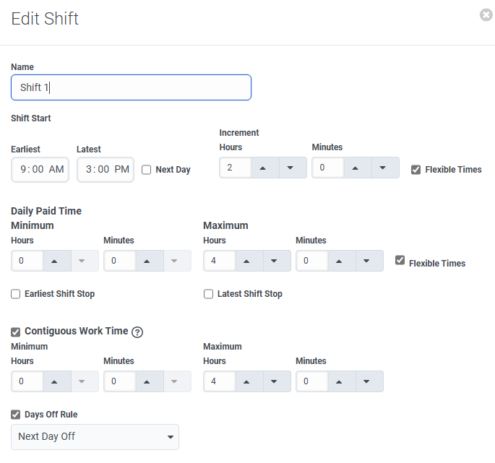Click the help icon beside Contiguous Work Time
The width and height of the screenshot is (495, 463).
coord(137,332)
